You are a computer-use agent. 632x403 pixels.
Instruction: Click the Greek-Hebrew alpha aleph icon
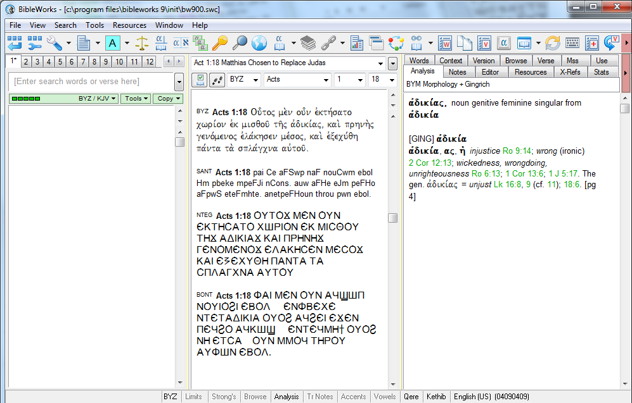point(181,42)
